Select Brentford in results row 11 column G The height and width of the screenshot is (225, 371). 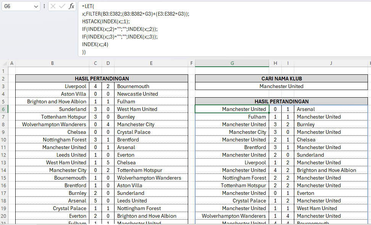pyautogui.click(x=232, y=147)
